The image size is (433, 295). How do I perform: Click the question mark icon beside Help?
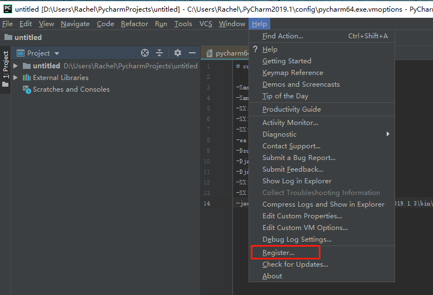[255, 49]
